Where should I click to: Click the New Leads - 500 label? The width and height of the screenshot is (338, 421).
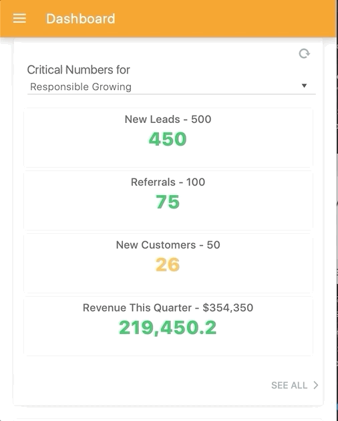(x=168, y=119)
